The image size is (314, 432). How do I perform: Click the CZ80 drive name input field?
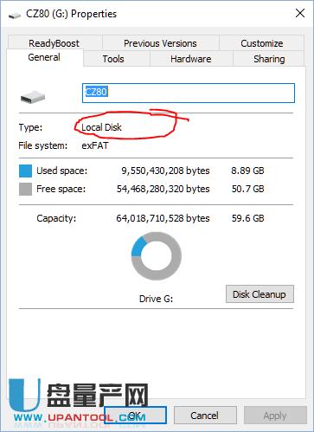(189, 93)
